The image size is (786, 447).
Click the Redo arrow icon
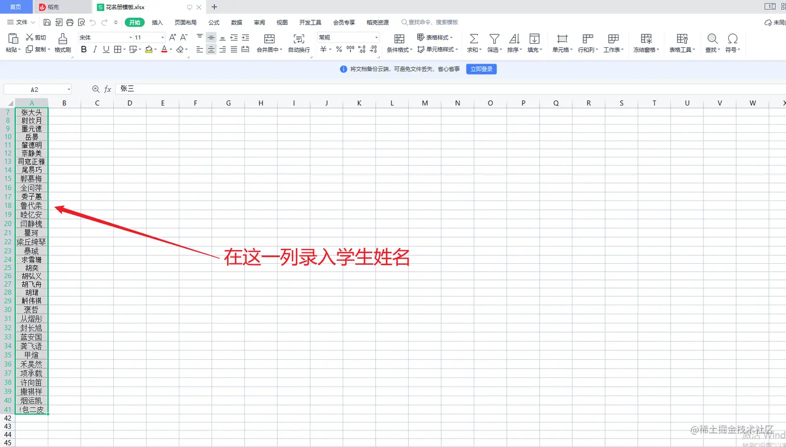(104, 22)
